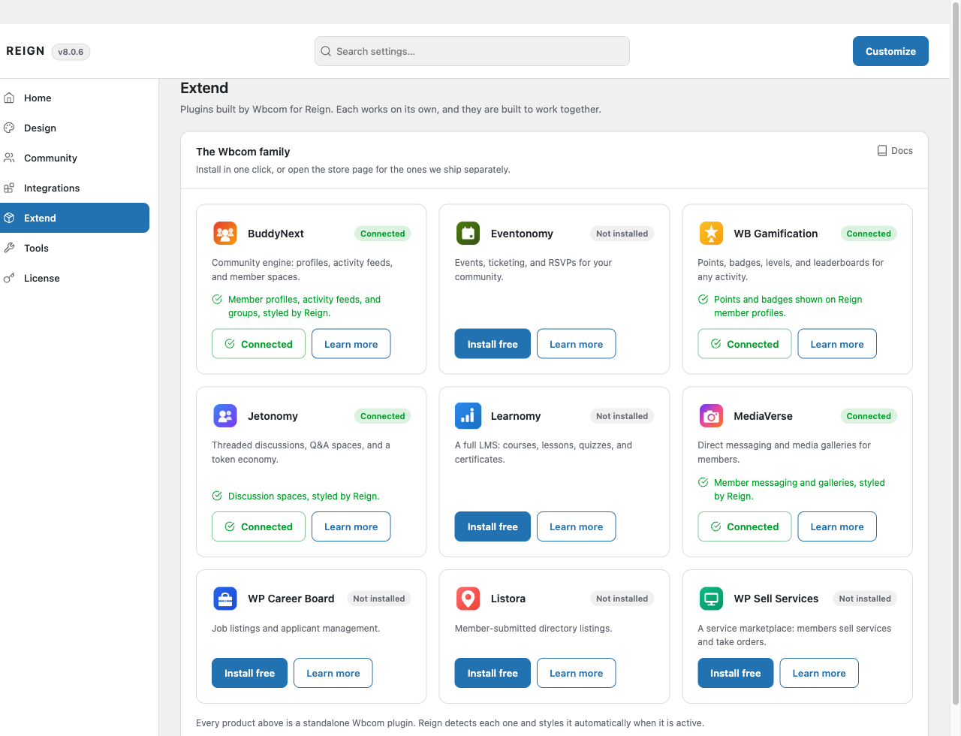Click the Customize button
961x736 pixels.
tap(890, 51)
